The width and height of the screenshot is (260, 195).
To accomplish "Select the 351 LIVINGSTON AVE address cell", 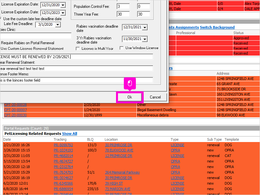I will click(x=238, y=99).
